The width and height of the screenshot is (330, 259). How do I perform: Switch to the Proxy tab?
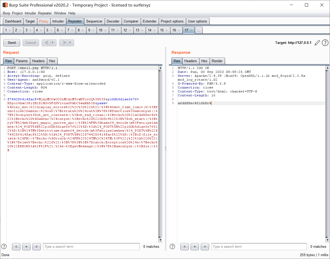44,21
